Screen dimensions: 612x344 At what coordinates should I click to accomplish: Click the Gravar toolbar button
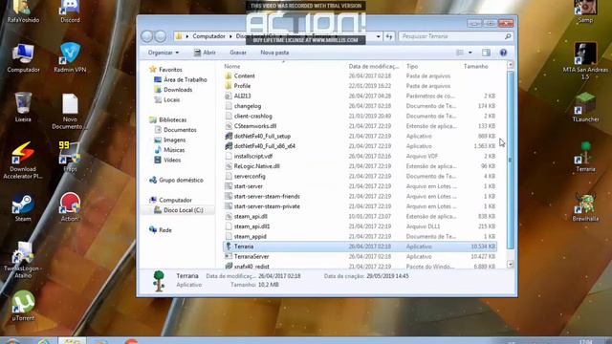238,53
